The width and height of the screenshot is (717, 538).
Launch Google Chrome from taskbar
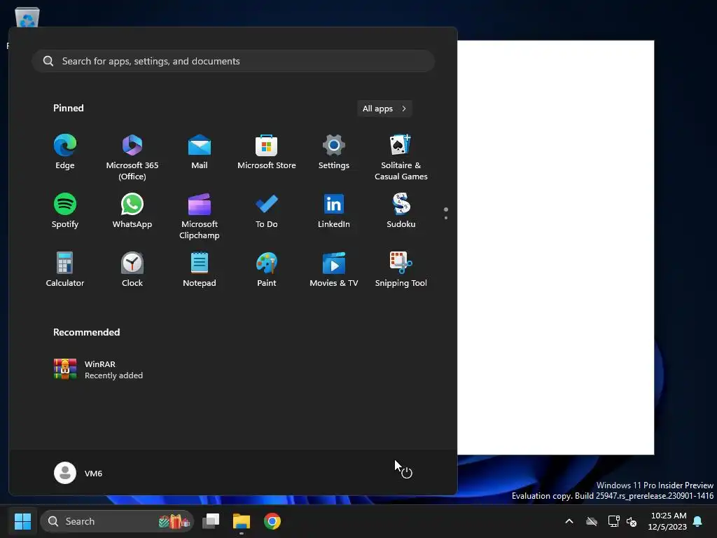pyautogui.click(x=272, y=521)
